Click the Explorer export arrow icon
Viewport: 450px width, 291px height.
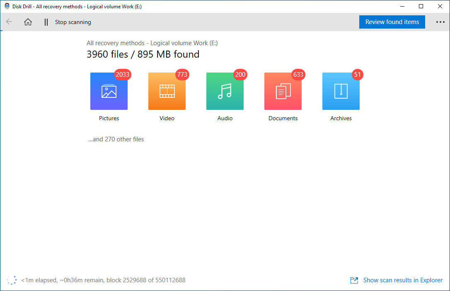point(354,280)
